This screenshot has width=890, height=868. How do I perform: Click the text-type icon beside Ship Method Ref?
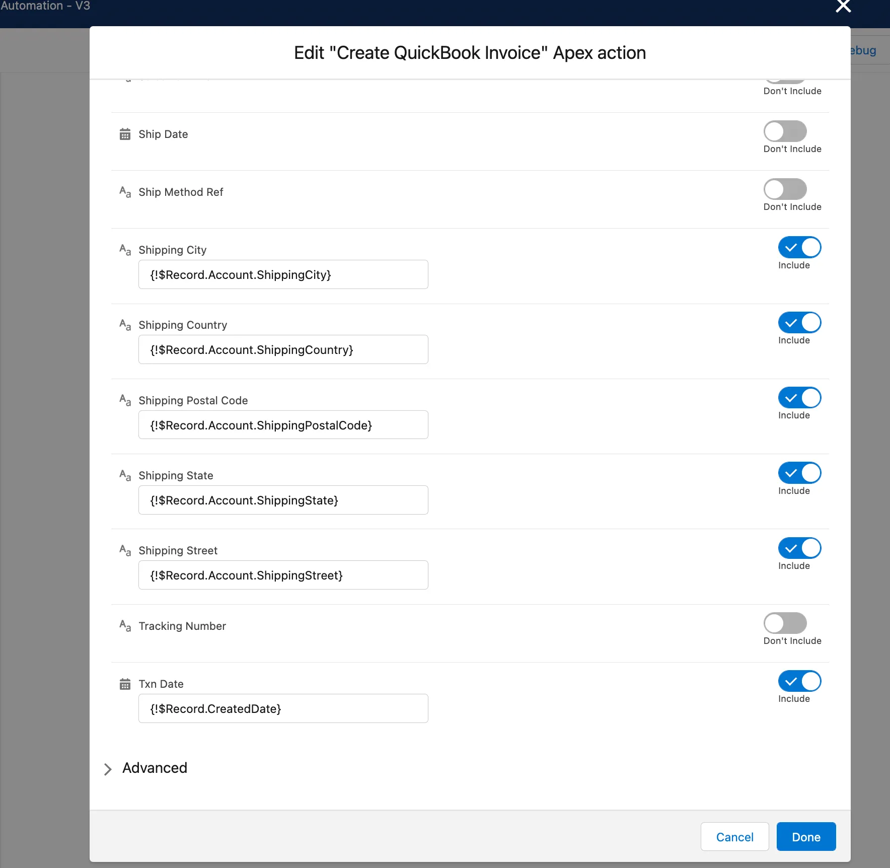pyautogui.click(x=125, y=192)
